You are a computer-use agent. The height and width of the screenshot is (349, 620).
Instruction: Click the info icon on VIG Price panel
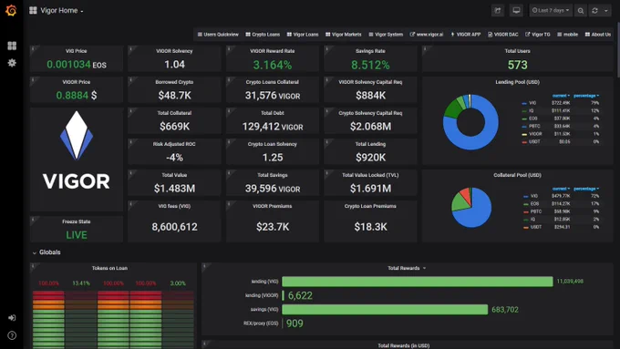pyautogui.click(x=33, y=48)
